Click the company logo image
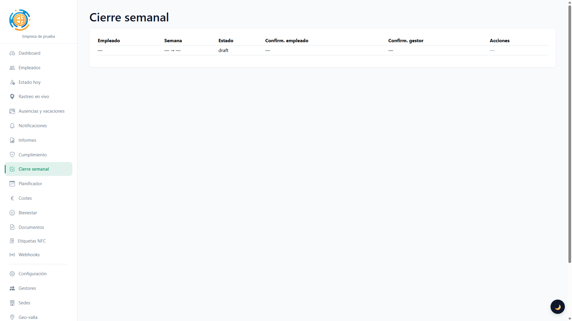 (20, 20)
